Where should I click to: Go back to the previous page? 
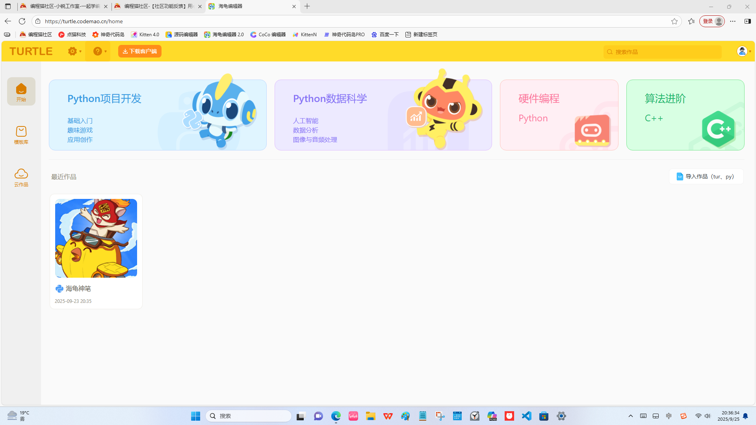[8, 21]
